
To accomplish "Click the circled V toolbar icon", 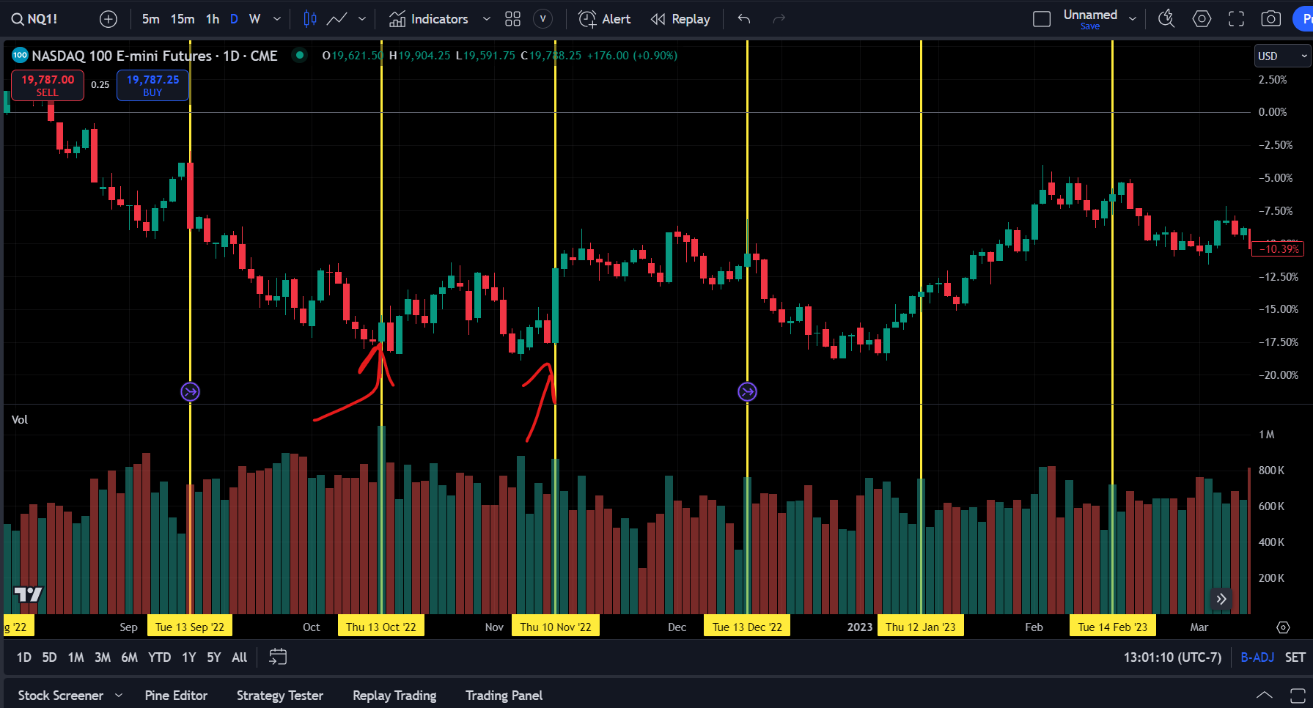I will tap(543, 19).
